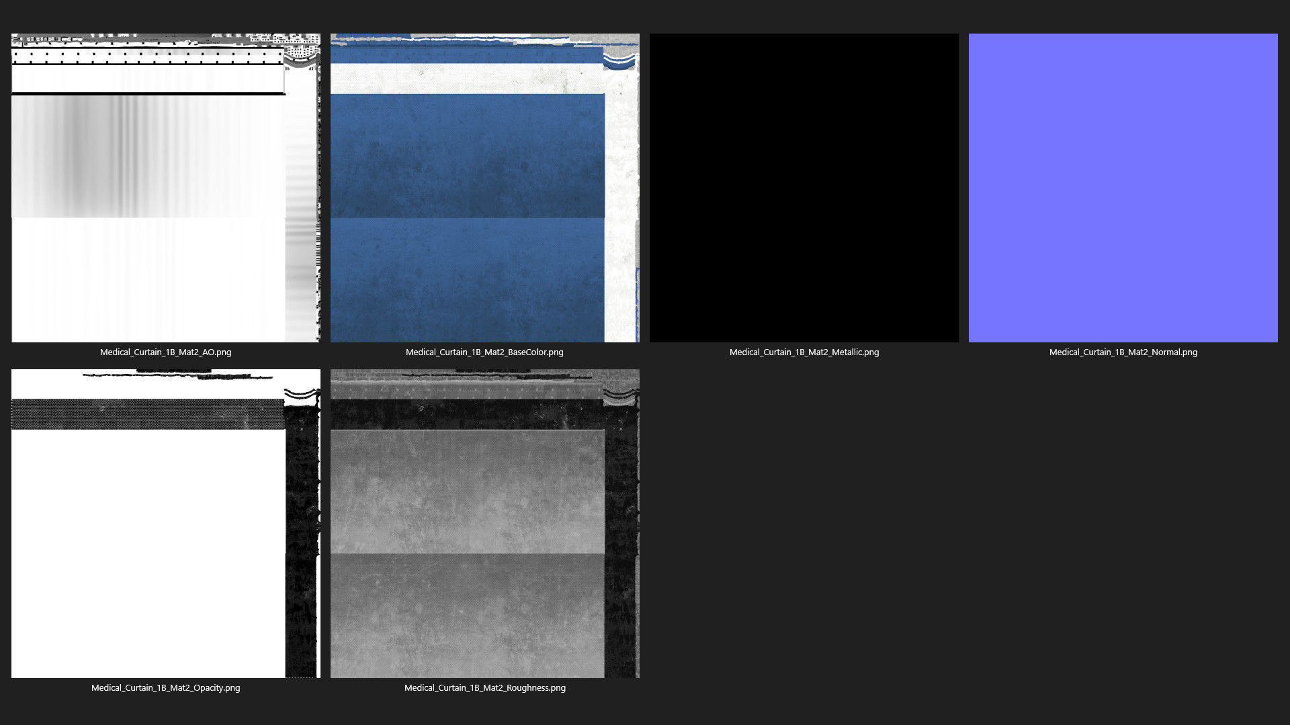Open the Opacity texture thumbnail

click(x=165, y=524)
